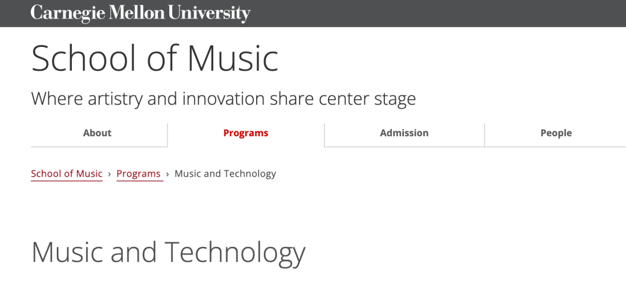Click the first breadcrumb chevron separator

(x=110, y=174)
